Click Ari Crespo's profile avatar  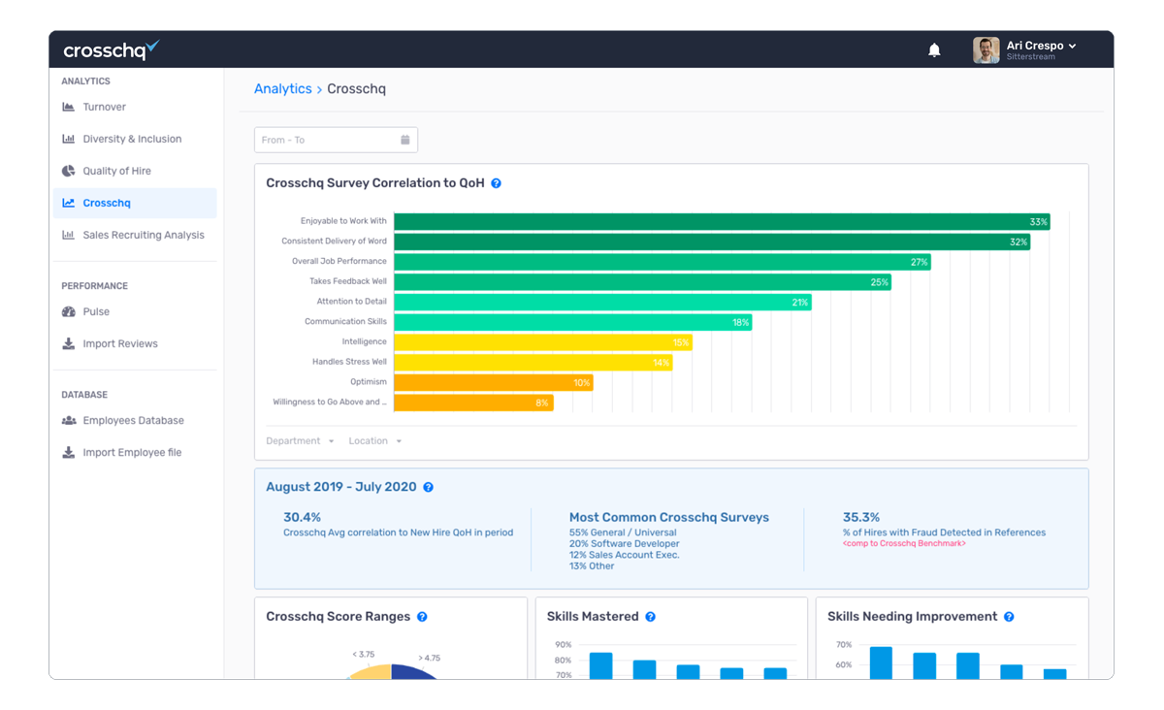tap(986, 50)
